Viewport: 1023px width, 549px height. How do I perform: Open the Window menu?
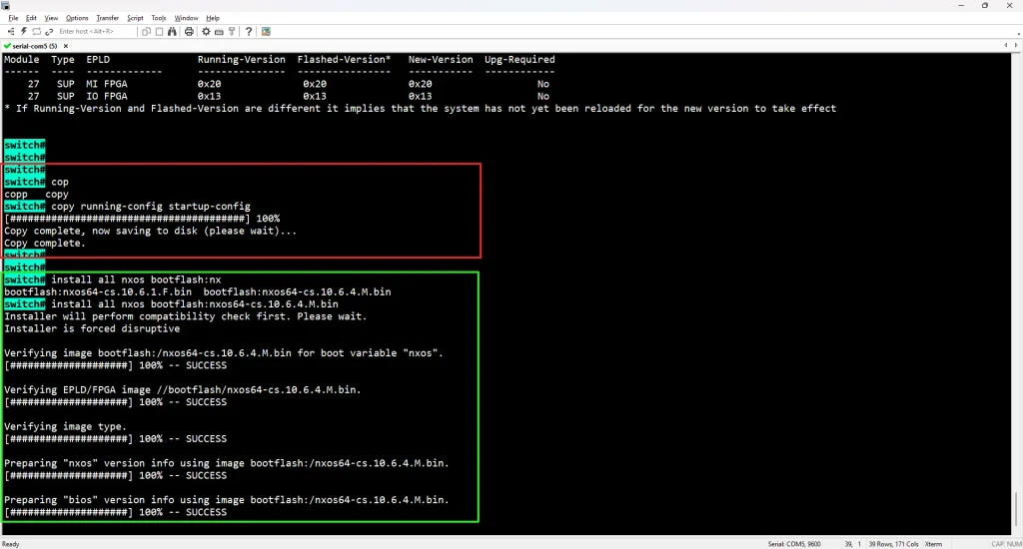click(186, 18)
